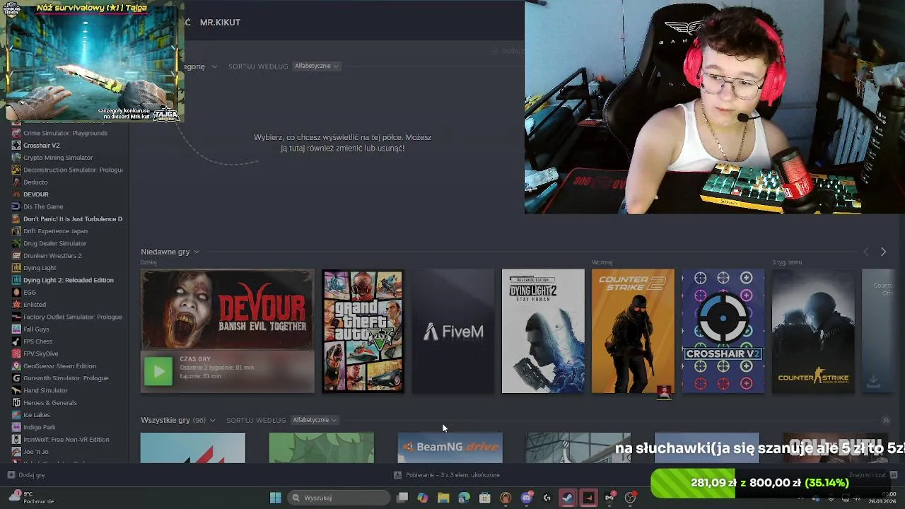Open the MR.KIKUT profile tab

click(220, 23)
